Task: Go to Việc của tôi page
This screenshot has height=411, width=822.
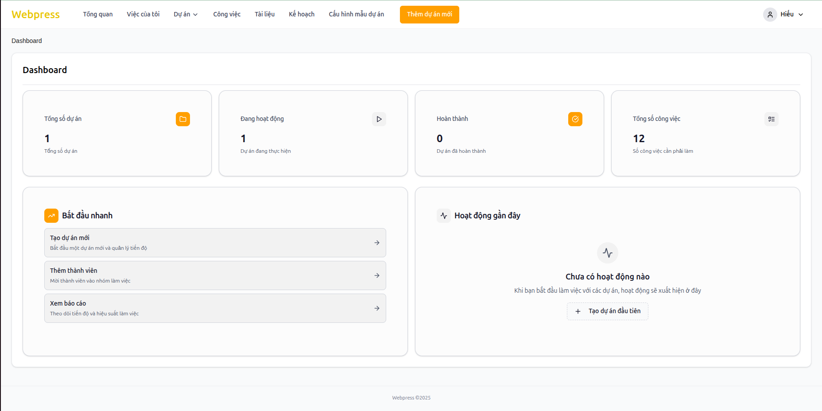Action: pyautogui.click(x=143, y=14)
